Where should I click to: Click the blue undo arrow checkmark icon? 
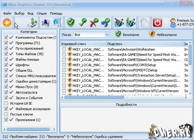point(106,23)
